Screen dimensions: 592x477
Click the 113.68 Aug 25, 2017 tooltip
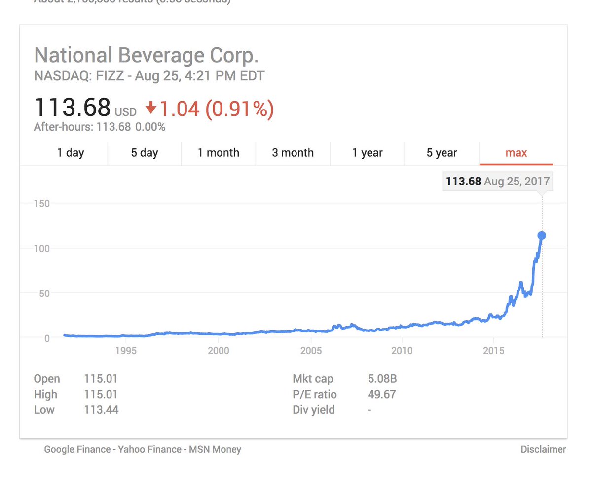[497, 181]
